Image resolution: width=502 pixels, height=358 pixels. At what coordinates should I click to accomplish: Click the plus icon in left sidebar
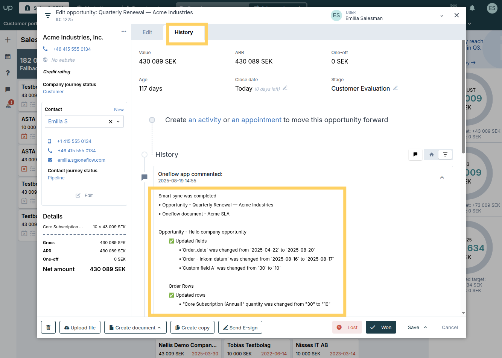coord(8,40)
